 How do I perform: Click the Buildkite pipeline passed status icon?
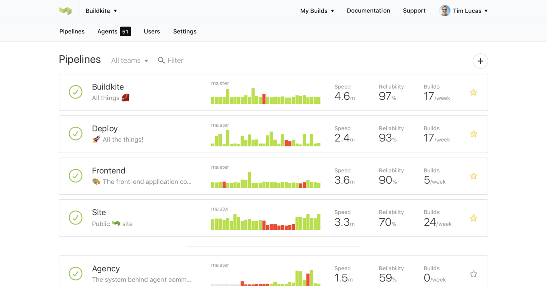[76, 92]
